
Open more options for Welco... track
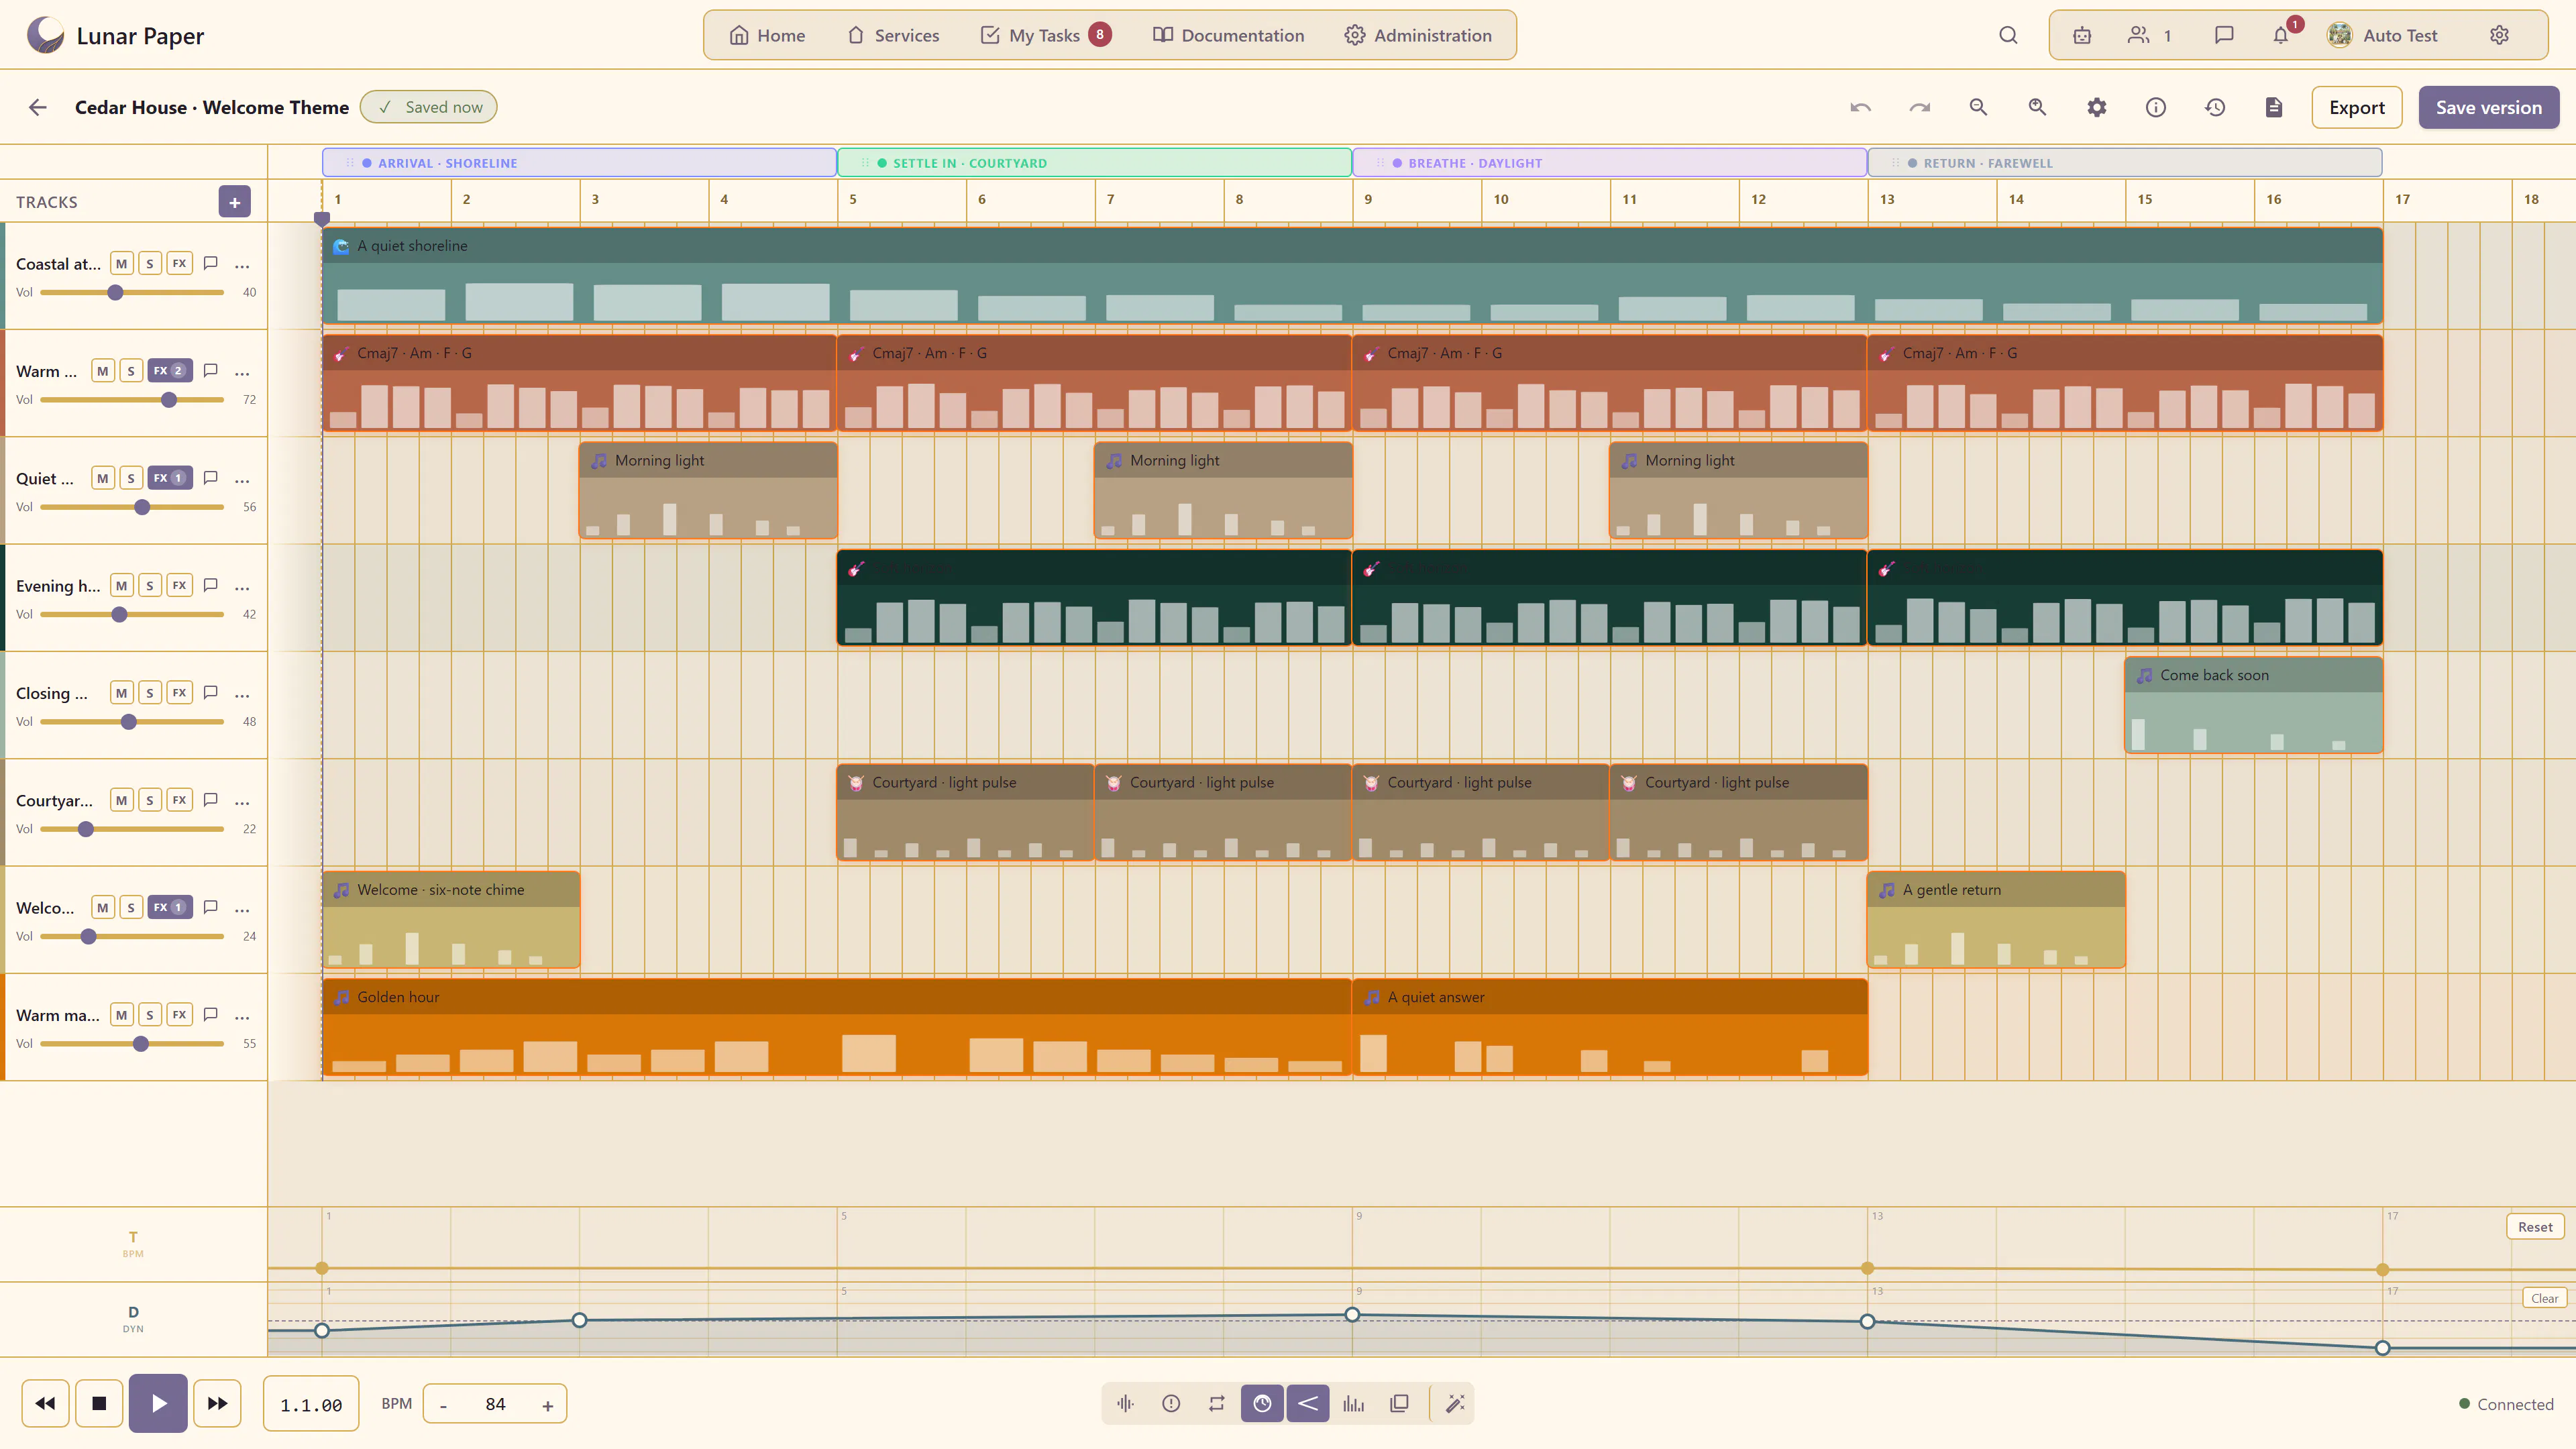coord(242,908)
